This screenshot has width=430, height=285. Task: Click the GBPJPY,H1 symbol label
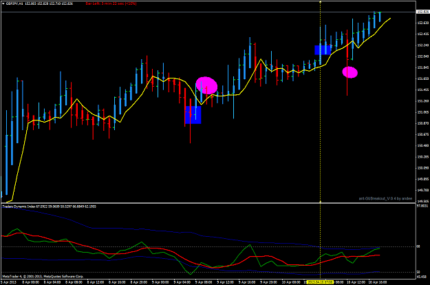click(x=14, y=4)
